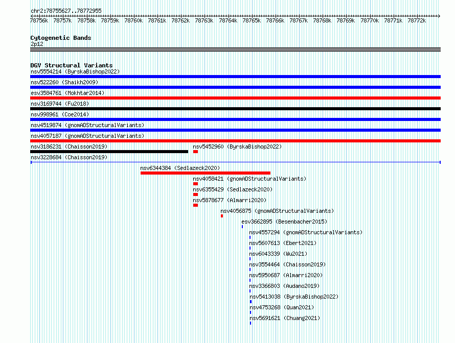The height and width of the screenshot is (343, 455).
Task: Click the red bar under nsv6344384
Action: click(206, 173)
